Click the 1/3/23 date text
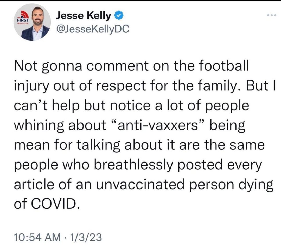This screenshot has height=249, width=281. click(x=86, y=237)
